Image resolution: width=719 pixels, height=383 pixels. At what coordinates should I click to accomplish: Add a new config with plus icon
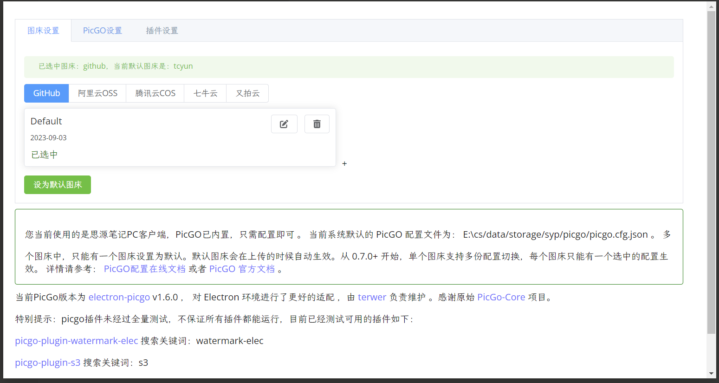tap(344, 163)
